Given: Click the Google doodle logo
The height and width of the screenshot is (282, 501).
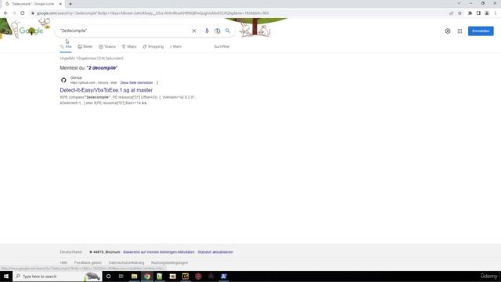Looking at the screenshot, I should [x=31, y=31].
